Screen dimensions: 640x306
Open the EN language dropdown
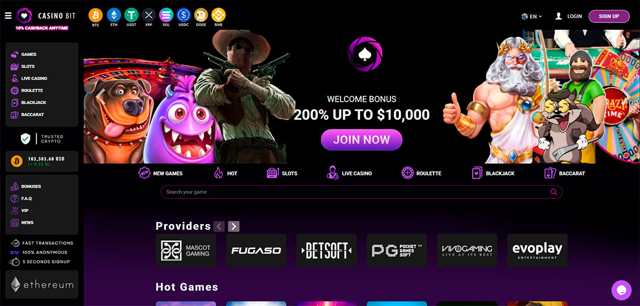(x=532, y=16)
